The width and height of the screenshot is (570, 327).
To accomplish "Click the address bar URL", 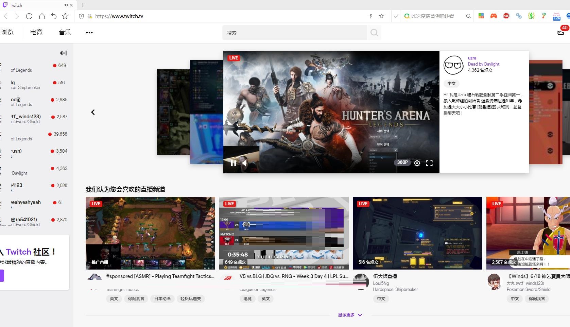I will tap(119, 16).
